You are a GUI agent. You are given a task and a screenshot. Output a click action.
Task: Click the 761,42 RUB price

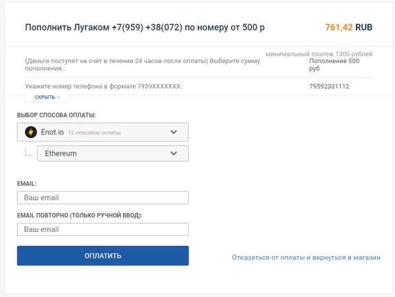point(348,28)
